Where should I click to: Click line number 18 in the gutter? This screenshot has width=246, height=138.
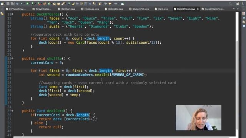coord(9,43)
